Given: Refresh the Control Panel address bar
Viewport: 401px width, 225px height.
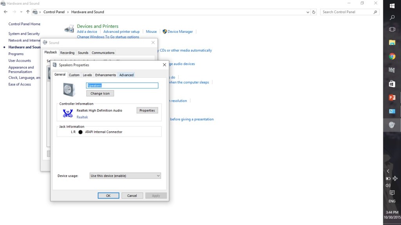Looking at the screenshot, I should pyautogui.click(x=314, y=12).
